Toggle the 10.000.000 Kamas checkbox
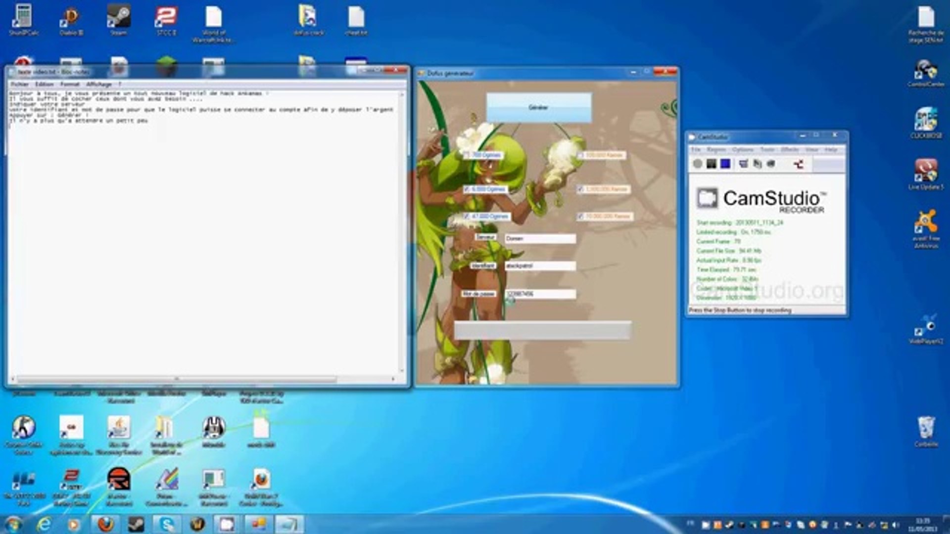The width and height of the screenshot is (950, 534). pyautogui.click(x=580, y=217)
